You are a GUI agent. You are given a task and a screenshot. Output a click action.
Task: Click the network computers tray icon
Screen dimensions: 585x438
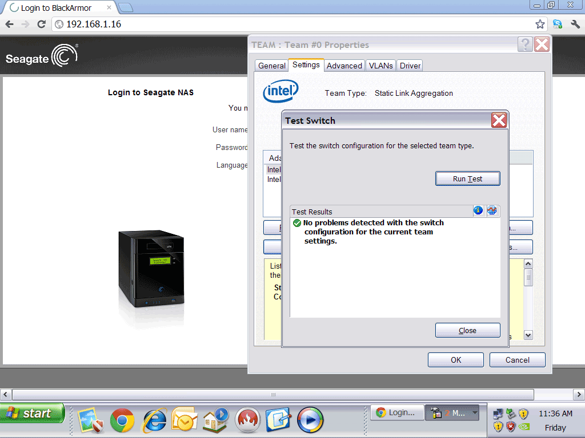(x=498, y=413)
